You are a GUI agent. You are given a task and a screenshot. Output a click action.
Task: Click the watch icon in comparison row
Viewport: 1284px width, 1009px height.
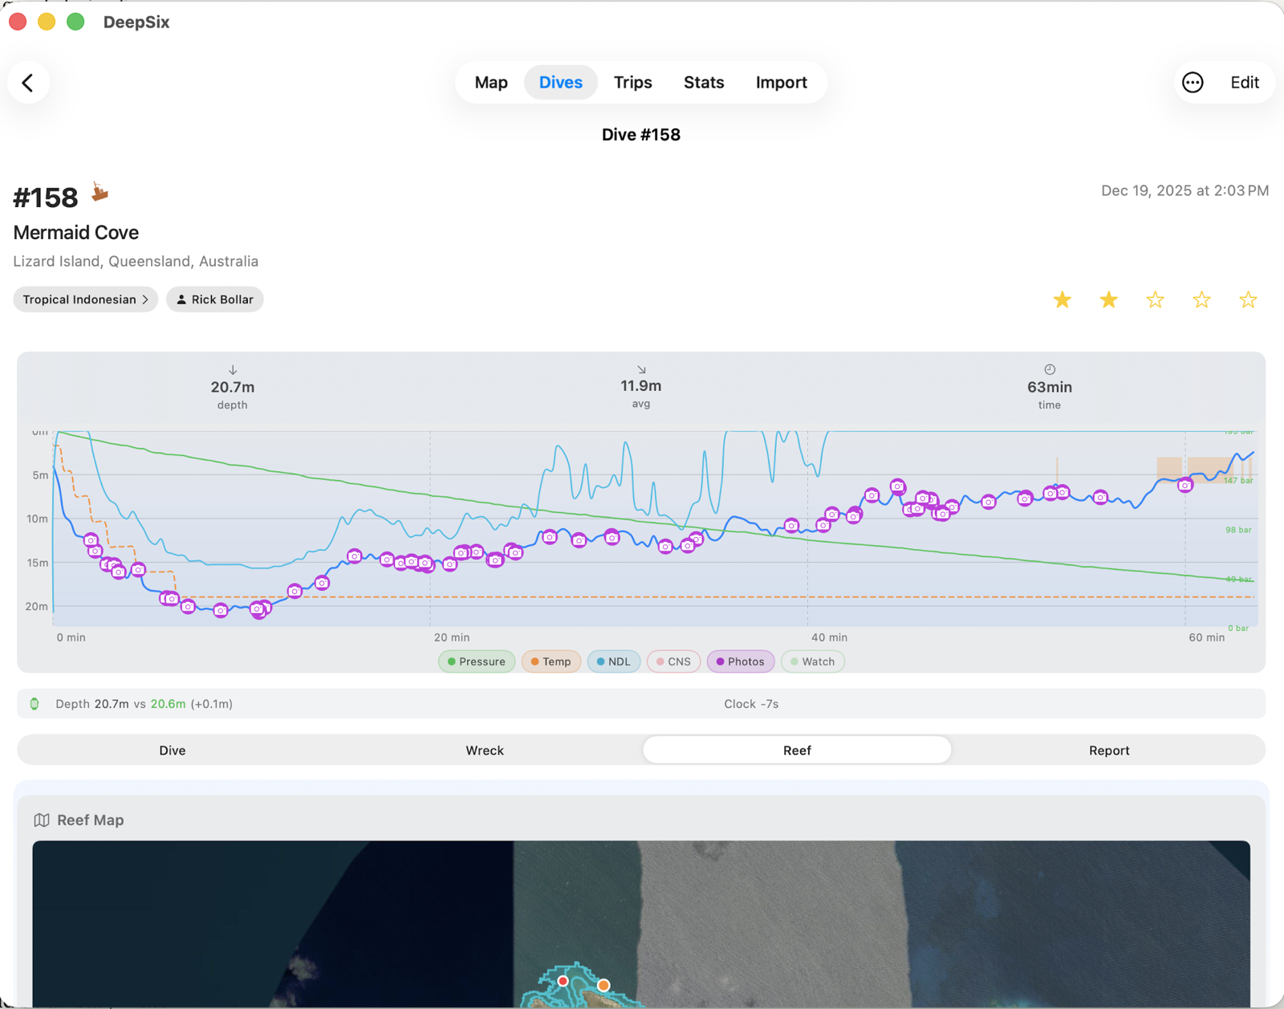tap(35, 704)
